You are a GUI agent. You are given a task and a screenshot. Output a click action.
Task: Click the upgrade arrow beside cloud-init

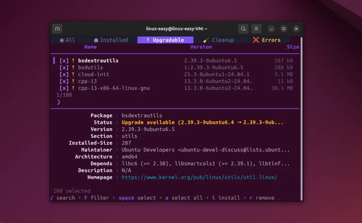73,74
